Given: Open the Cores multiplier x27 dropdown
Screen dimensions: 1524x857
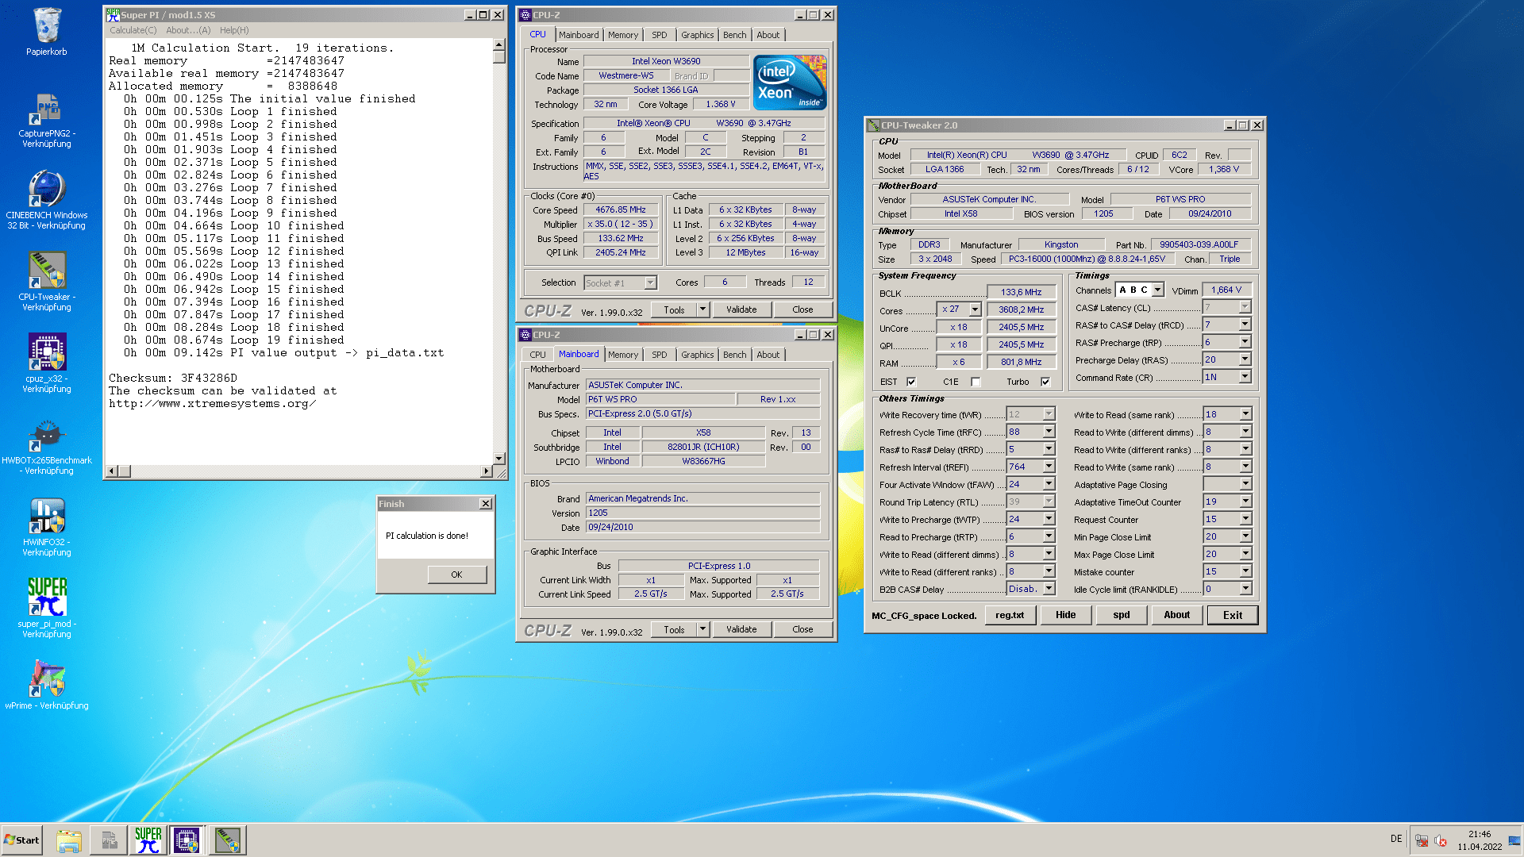Looking at the screenshot, I should [x=975, y=309].
